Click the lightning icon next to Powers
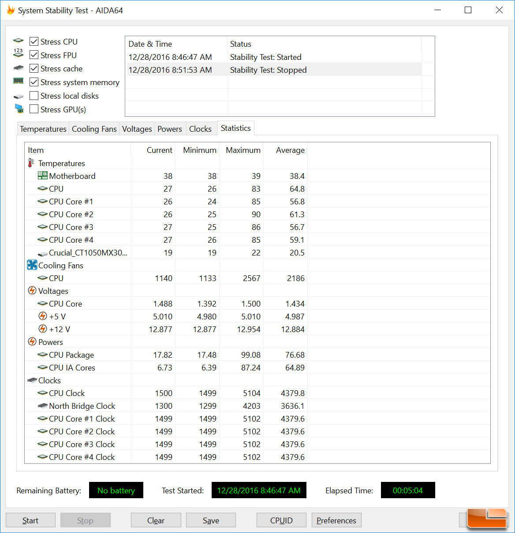The width and height of the screenshot is (515, 533). pyautogui.click(x=32, y=341)
